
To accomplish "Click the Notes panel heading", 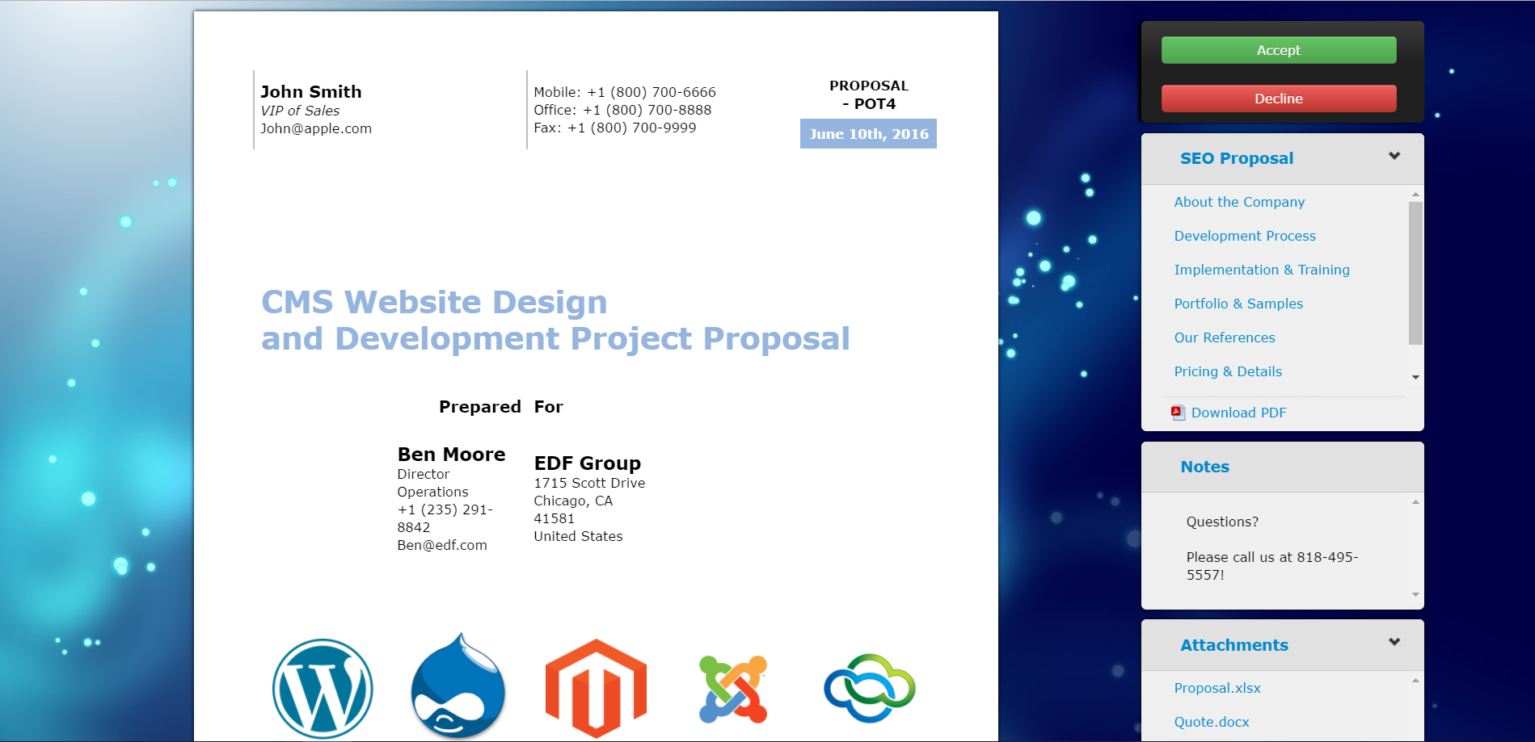I will tap(1204, 467).
